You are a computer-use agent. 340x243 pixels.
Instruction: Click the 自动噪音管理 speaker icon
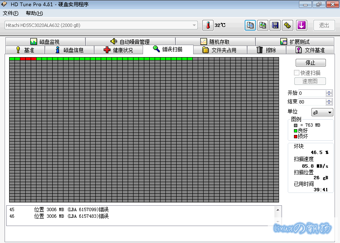tap(114, 41)
